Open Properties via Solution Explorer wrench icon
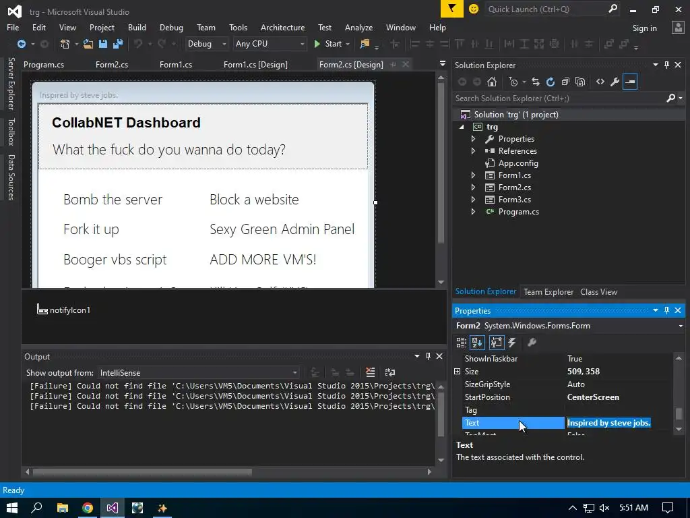This screenshot has width=690, height=518. 615,82
